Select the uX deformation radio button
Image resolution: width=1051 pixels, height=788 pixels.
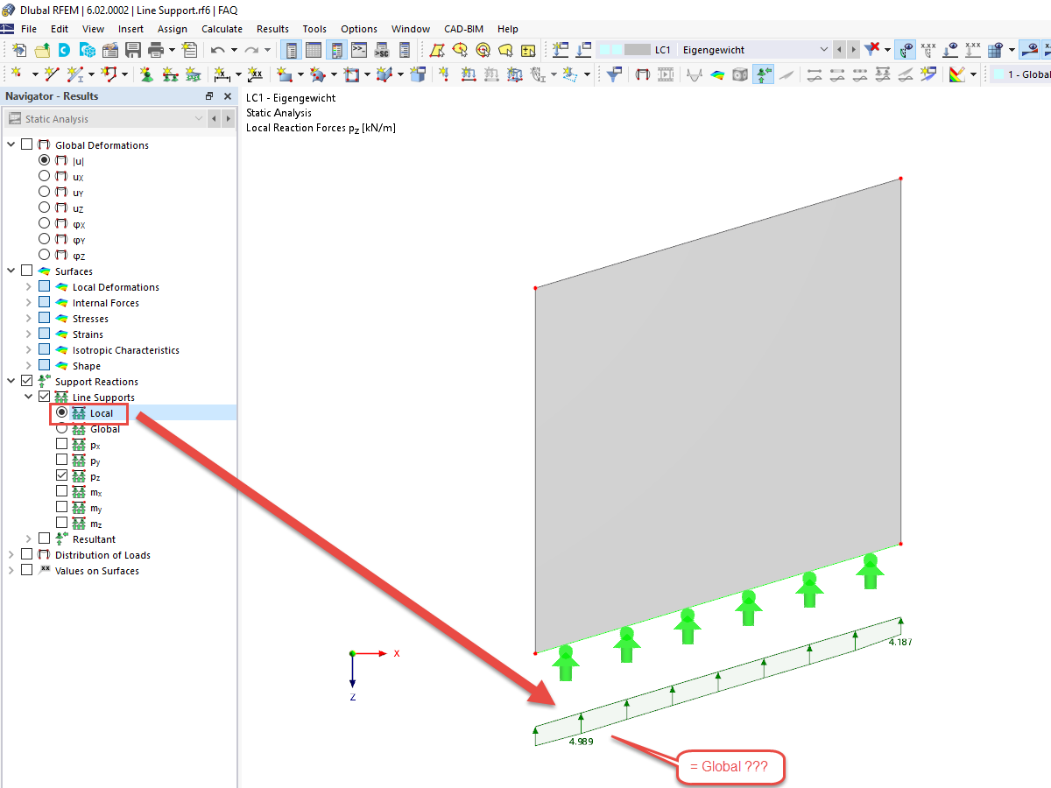pyautogui.click(x=44, y=176)
